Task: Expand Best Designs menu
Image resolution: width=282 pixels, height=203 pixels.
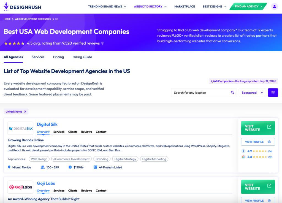Action: 214,7
